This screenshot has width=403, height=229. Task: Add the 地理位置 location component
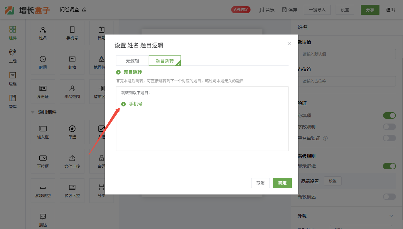pyautogui.click(x=97, y=62)
